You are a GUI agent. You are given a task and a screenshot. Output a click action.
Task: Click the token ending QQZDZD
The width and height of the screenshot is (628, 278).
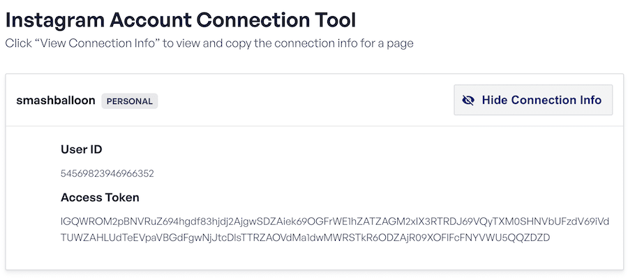coord(305,238)
